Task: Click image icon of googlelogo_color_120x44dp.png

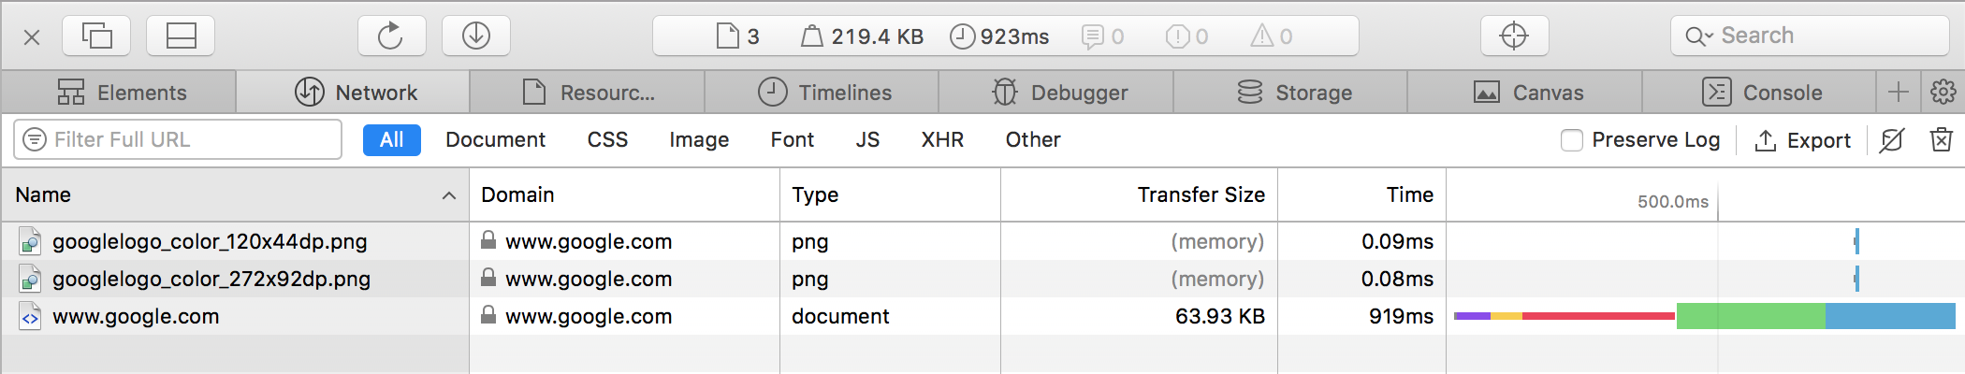Action: click(30, 241)
